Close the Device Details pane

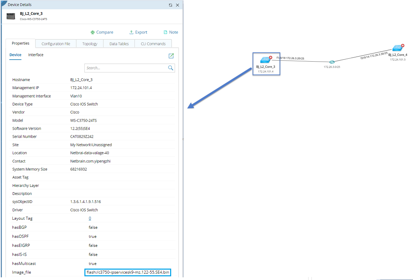click(178, 5)
